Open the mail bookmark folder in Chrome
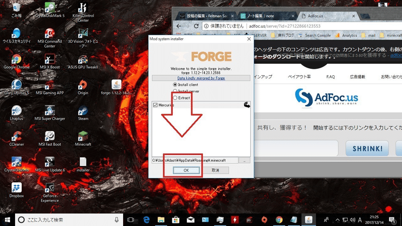Screen dimensions: 402x226 (x=368, y=35)
